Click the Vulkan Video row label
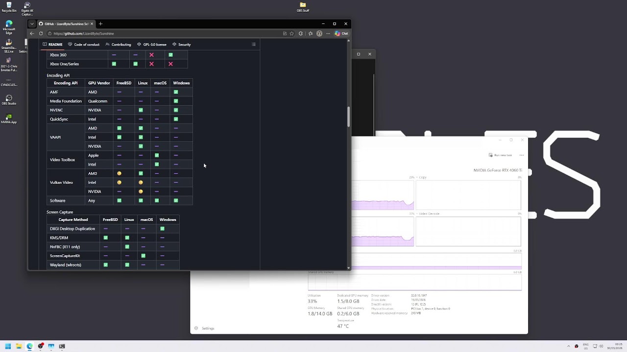The width and height of the screenshot is (627, 352). click(61, 182)
